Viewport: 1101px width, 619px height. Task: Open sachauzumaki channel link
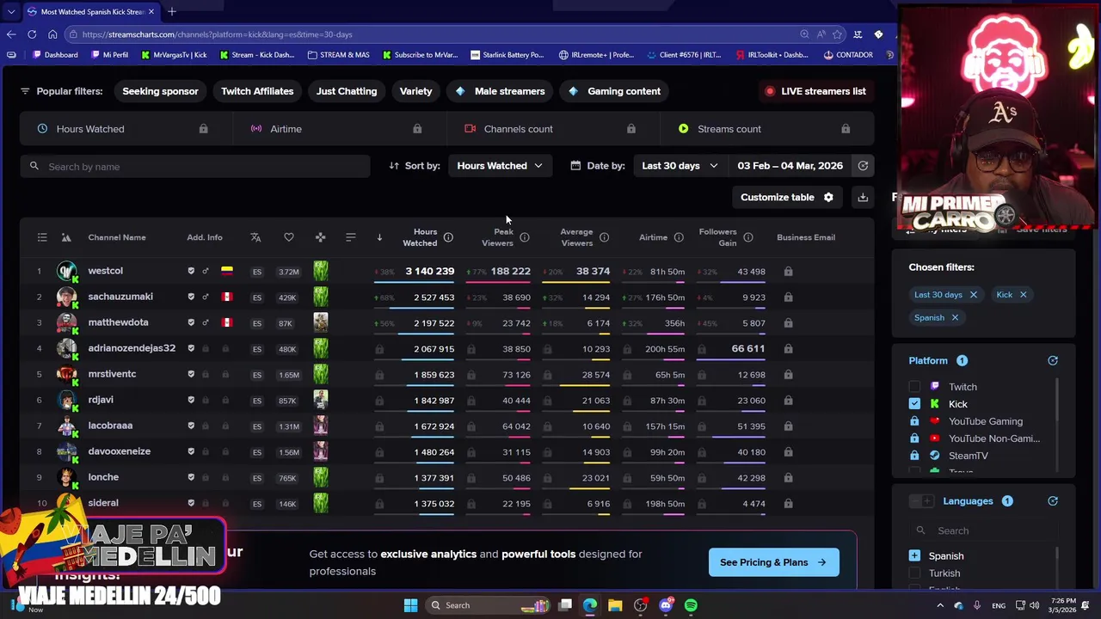(x=120, y=297)
